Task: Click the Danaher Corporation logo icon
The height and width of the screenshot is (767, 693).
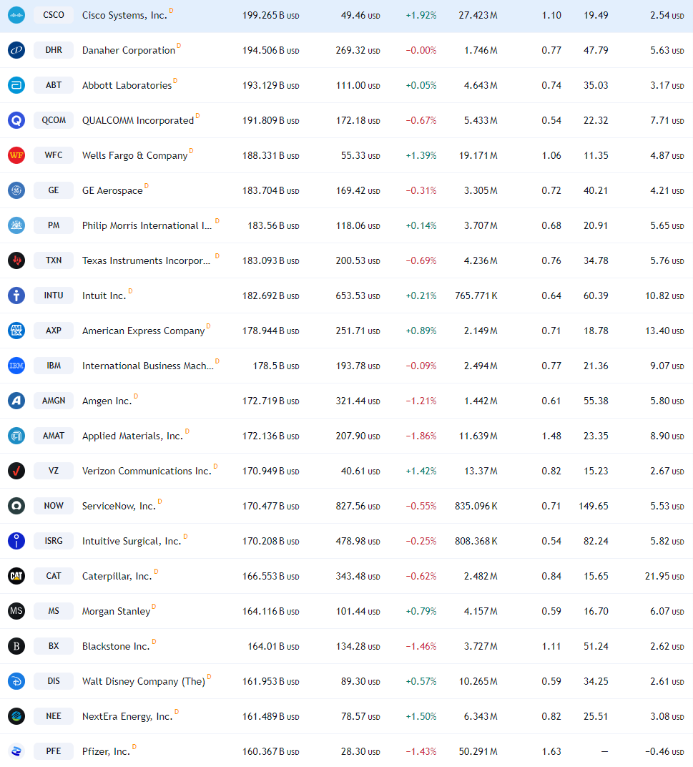Action: pos(16,50)
